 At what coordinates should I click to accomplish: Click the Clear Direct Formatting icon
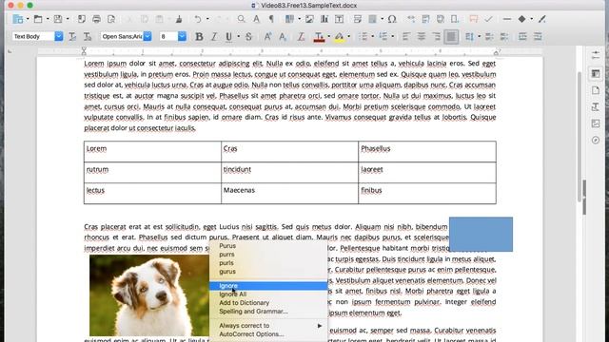point(301,36)
